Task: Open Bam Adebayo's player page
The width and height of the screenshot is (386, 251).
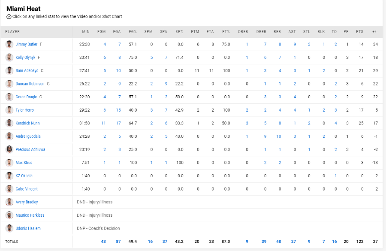Action: pos(27,70)
